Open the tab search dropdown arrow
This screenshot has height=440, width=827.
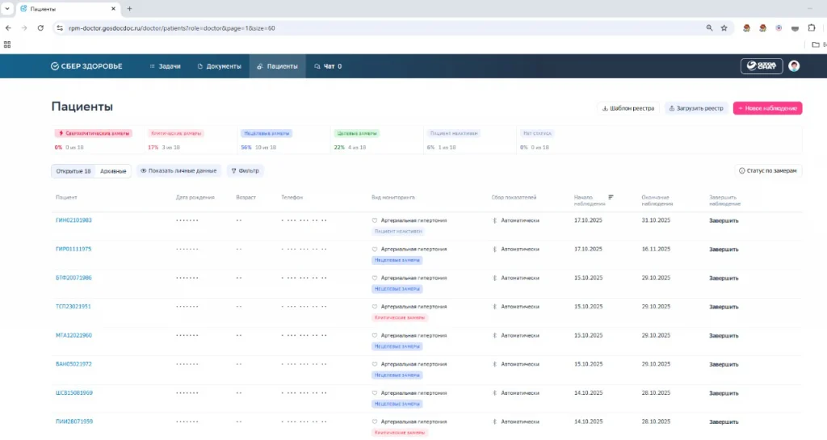7,8
